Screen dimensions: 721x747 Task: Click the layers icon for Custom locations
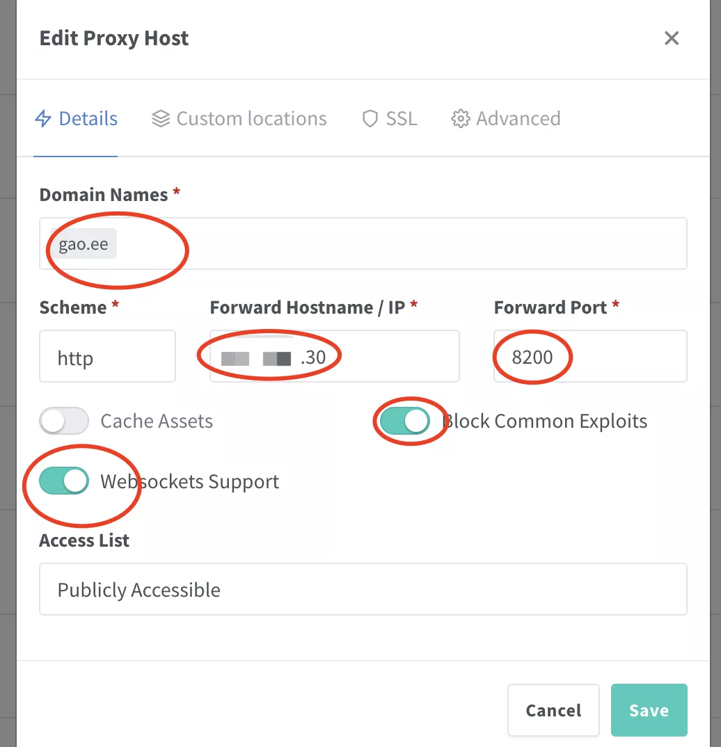click(161, 119)
